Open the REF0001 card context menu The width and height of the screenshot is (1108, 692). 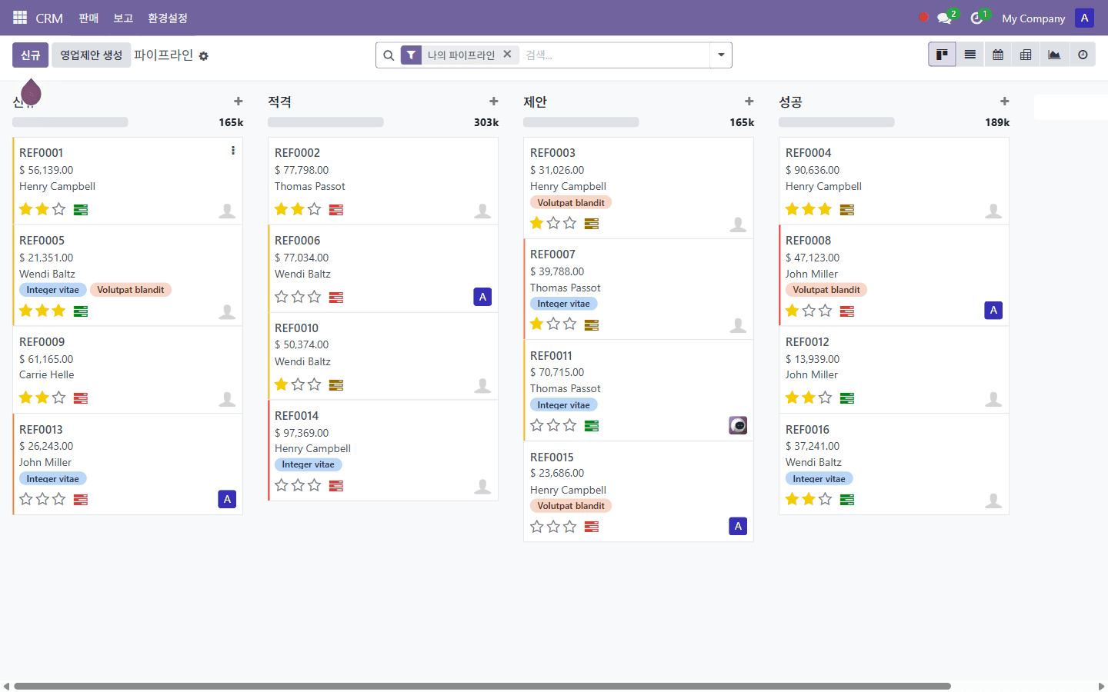233,151
